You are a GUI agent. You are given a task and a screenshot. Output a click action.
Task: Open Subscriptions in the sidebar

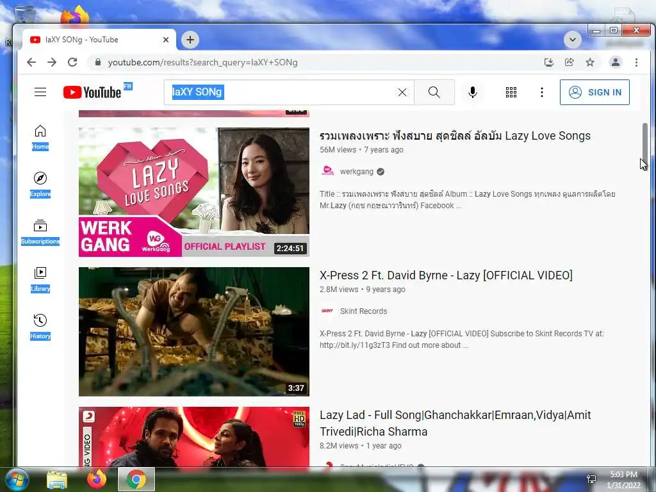tap(40, 232)
